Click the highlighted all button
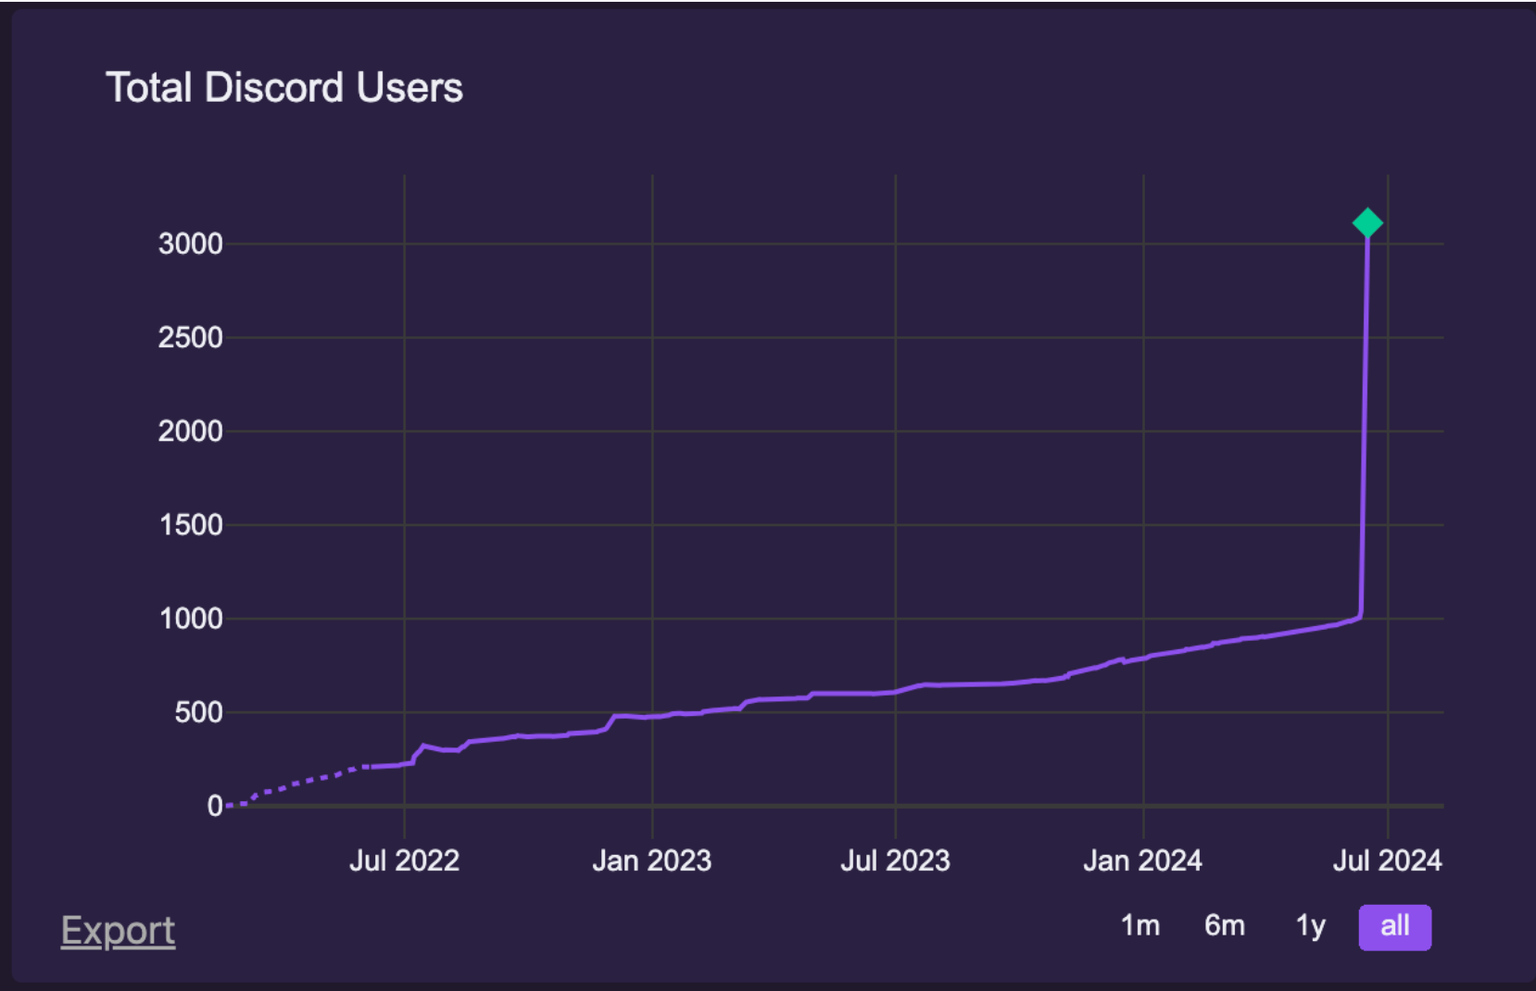Viewport: 1536px width, 991px height. [x=1394, y=925]
